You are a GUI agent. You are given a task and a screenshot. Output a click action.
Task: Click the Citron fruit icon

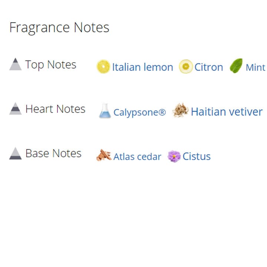(186, 67)
